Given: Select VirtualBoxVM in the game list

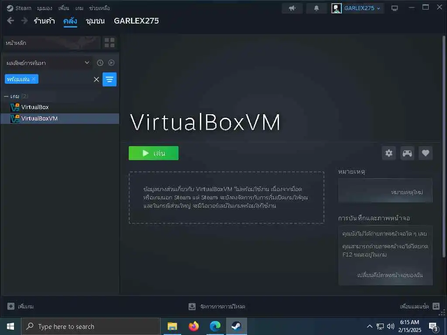Looking at the screenshot, I should 60,119.
